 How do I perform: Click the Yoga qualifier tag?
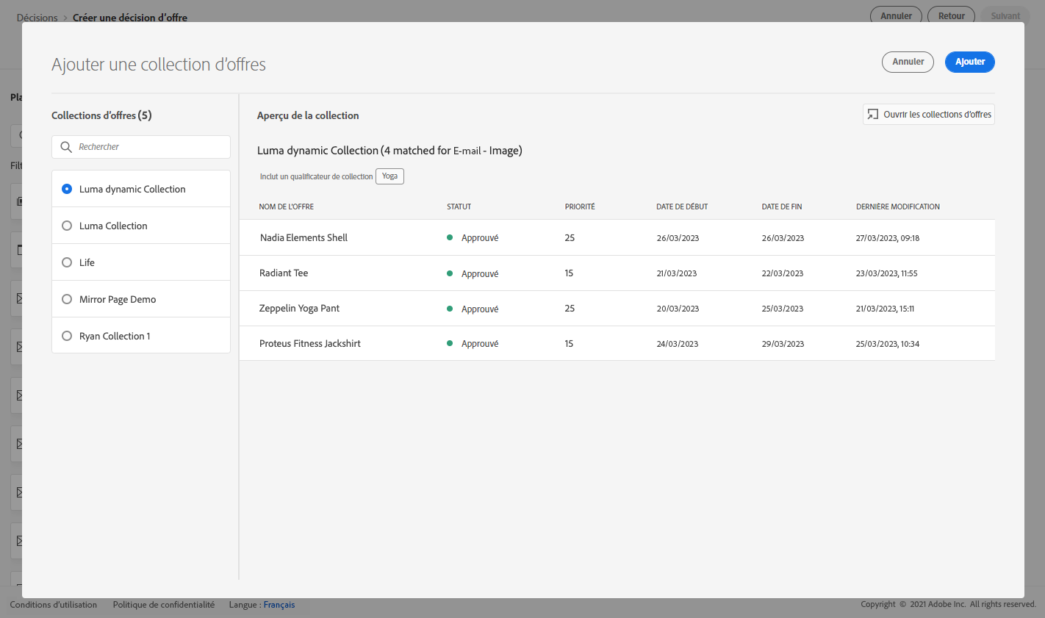click(389, 176)
